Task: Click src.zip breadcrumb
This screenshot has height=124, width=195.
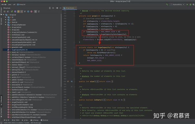Action: point(4,5)
